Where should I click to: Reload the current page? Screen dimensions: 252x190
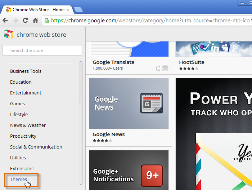point(26,20)
